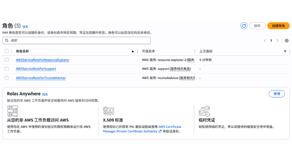292x164 pixels.
Task: Click the AWS workload servers icon
Action: tap(12, 111)
